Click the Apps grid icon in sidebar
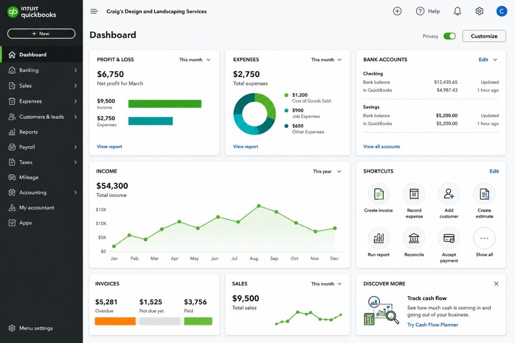Viewport: 515px width, 343px height. 12,223
